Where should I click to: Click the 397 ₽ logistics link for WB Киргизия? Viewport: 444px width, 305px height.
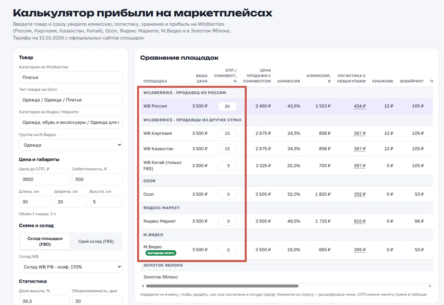click(360, 133)
